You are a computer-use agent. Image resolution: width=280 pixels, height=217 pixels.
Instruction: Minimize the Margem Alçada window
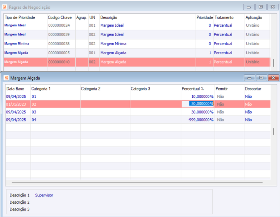tap(250, 78)
